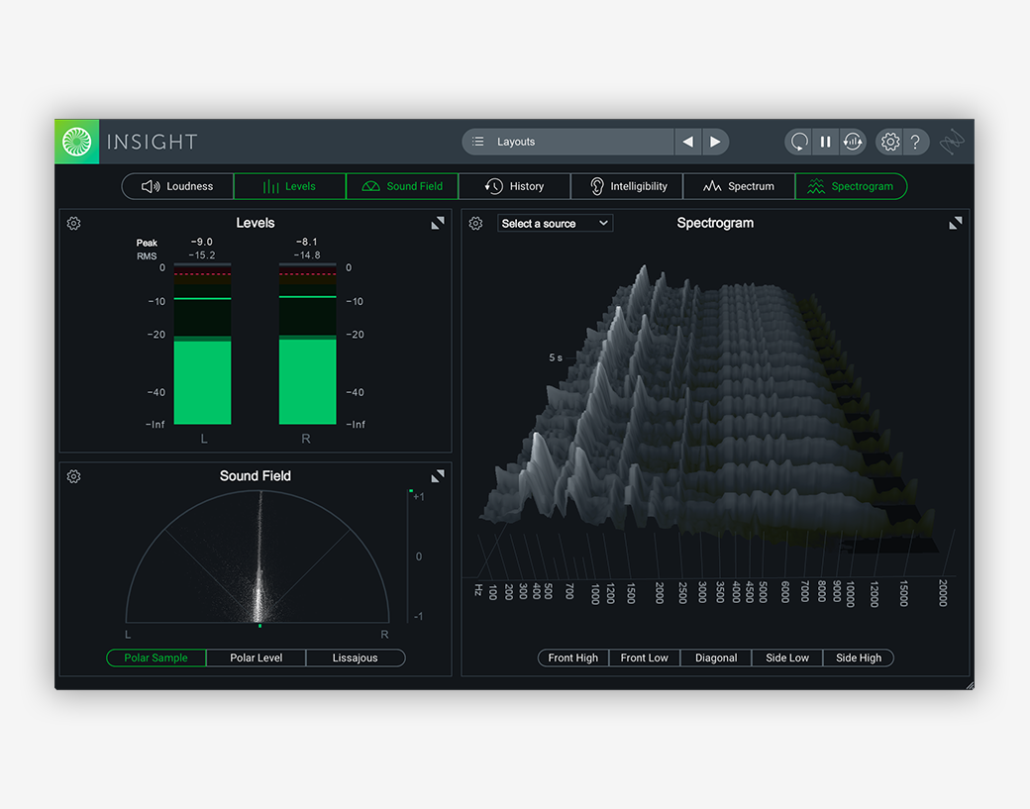Toggle the History module tab
Screen dimensions: 1030x809
514,186
